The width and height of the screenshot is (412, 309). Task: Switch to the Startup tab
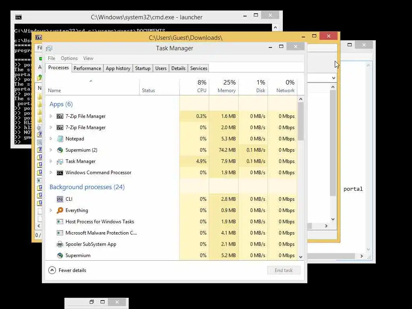click(143, 68)
